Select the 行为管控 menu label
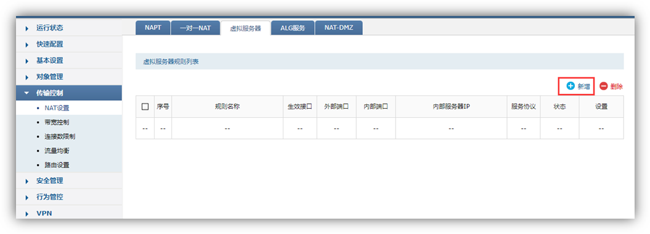This screenshot has width=650, height=234. 50,197
